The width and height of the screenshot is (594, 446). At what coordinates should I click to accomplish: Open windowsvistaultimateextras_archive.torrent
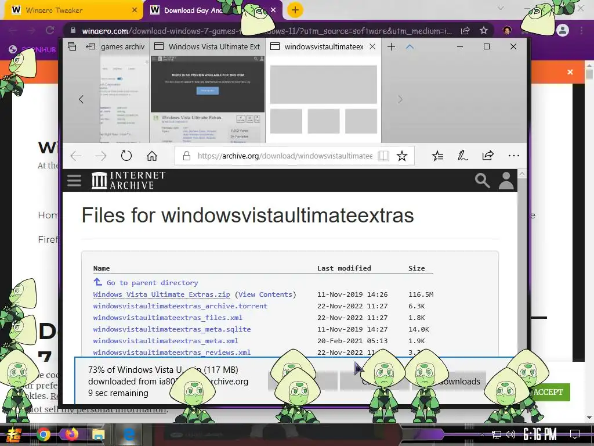(x=180, y=306)
